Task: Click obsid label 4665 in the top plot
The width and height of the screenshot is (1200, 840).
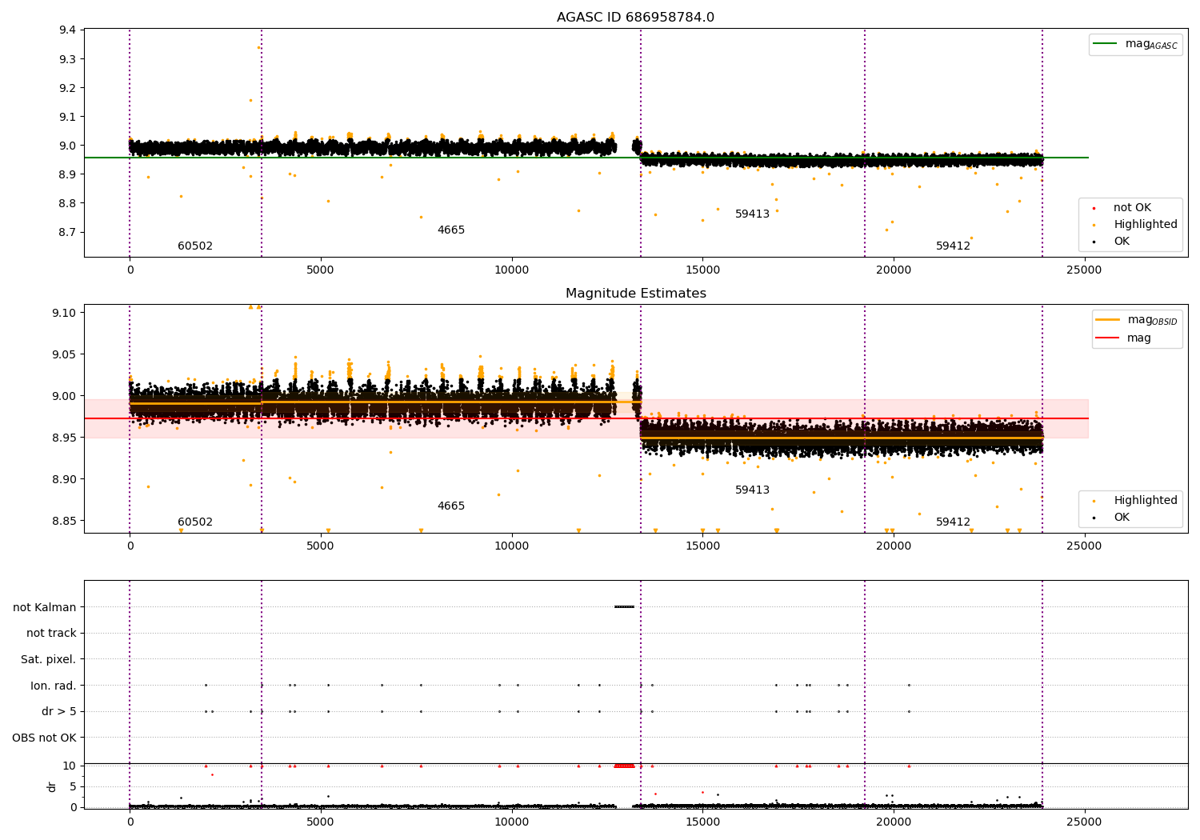Action: pyautogui.click(x=451, y=230)
